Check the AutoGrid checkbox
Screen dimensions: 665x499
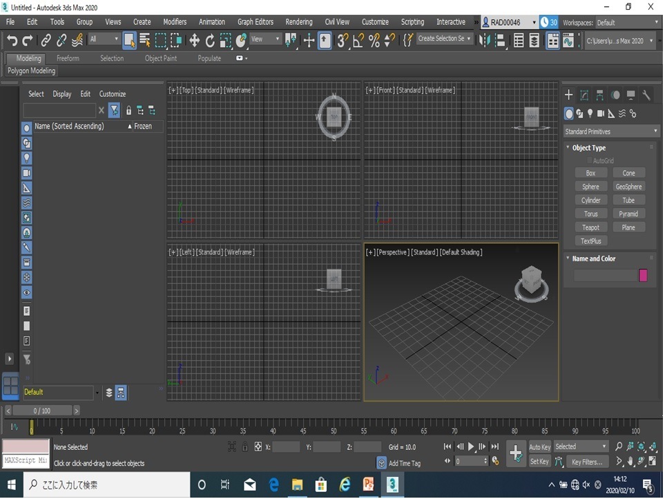590,160
